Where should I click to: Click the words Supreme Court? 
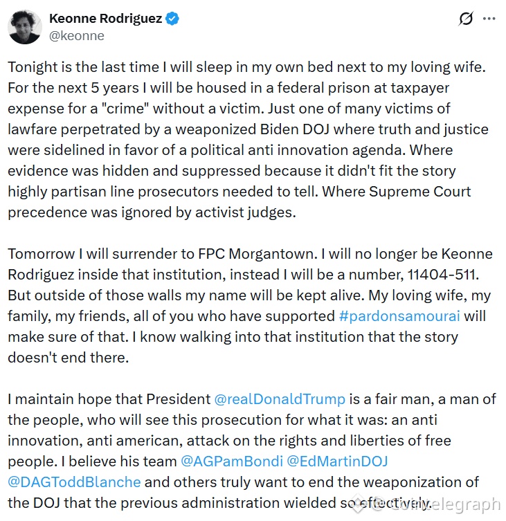(x=419, y=192)
